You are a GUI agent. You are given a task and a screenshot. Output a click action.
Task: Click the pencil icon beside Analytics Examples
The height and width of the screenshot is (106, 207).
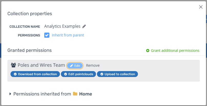click(x=84, y=26)
